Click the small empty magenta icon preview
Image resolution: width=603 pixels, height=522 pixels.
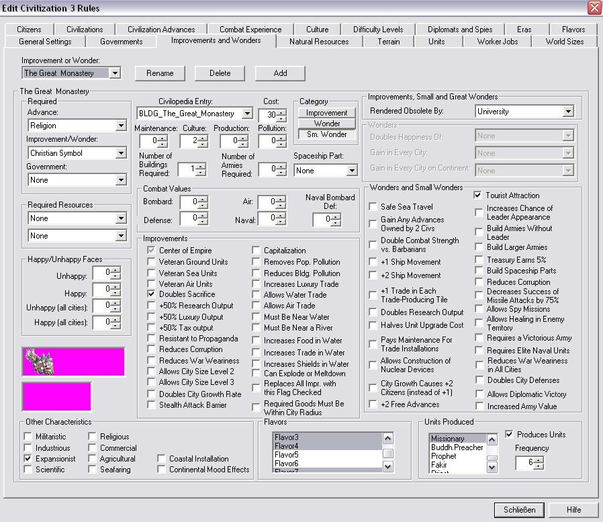[x=56, y=396]
